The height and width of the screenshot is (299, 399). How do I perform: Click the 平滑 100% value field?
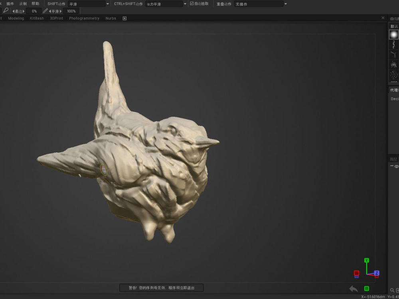[x=71, y=11]
